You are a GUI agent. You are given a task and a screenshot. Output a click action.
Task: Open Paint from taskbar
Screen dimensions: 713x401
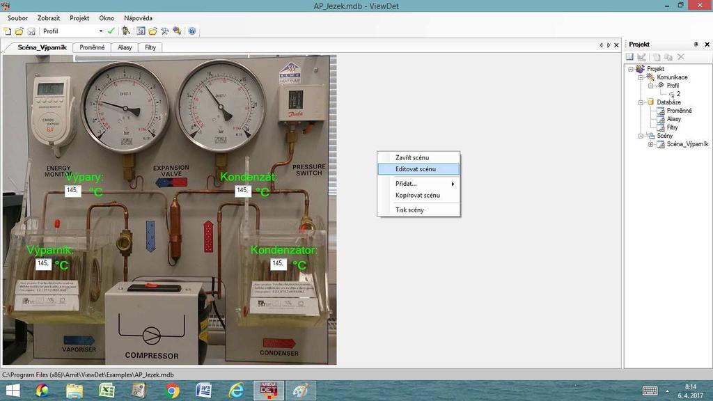point(301,391)
